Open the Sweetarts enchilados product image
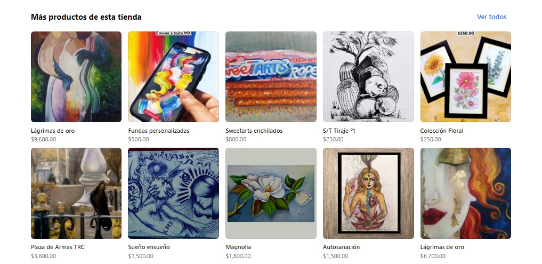 pyautogui.click(x=271, y=77)
